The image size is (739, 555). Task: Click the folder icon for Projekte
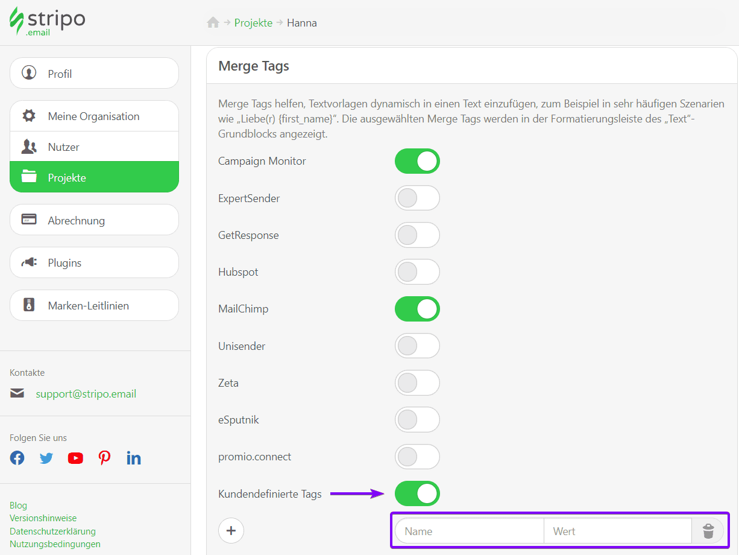(29, 176)
